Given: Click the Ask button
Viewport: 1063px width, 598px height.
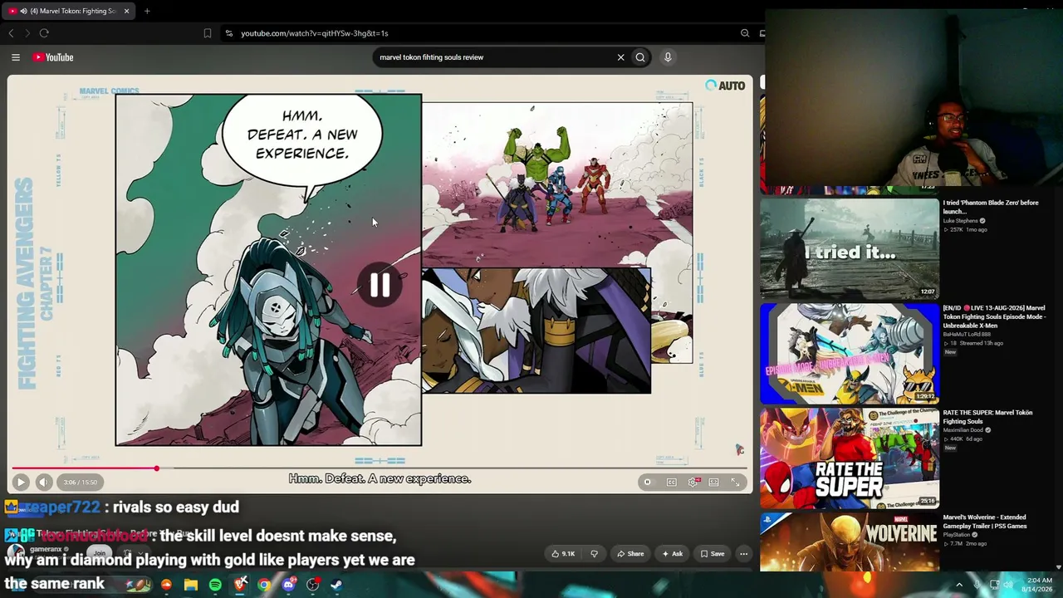Looking at the screenshot, I should click(x=673, y=554).
